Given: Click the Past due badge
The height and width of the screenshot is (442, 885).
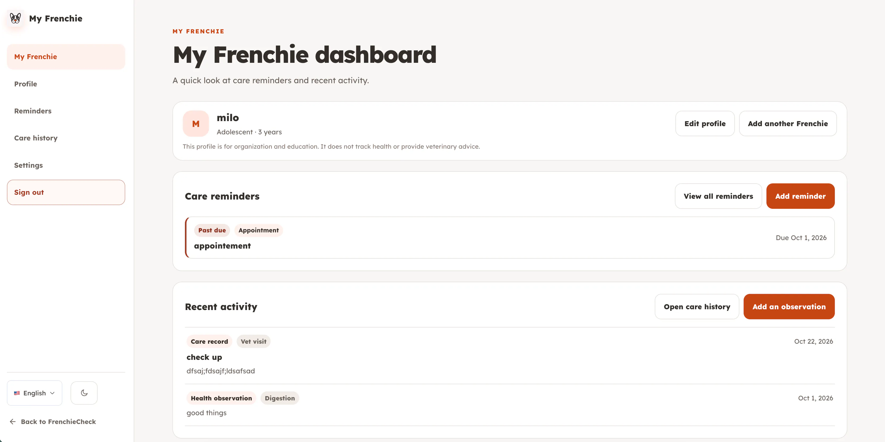Looking at the screenshot, I should (212, 231).
